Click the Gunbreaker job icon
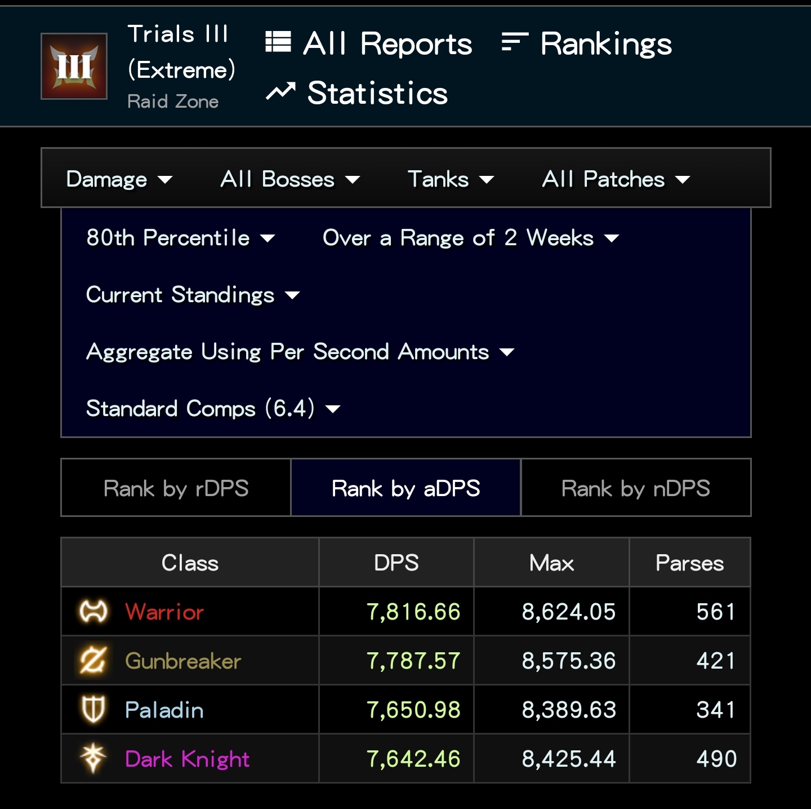Image resolution: width=811 pixels, height=809 pixels. [x=93, y=660]
